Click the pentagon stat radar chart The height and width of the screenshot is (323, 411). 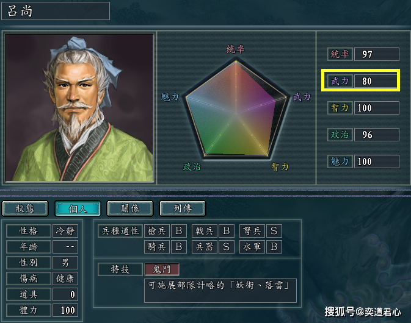236,109
